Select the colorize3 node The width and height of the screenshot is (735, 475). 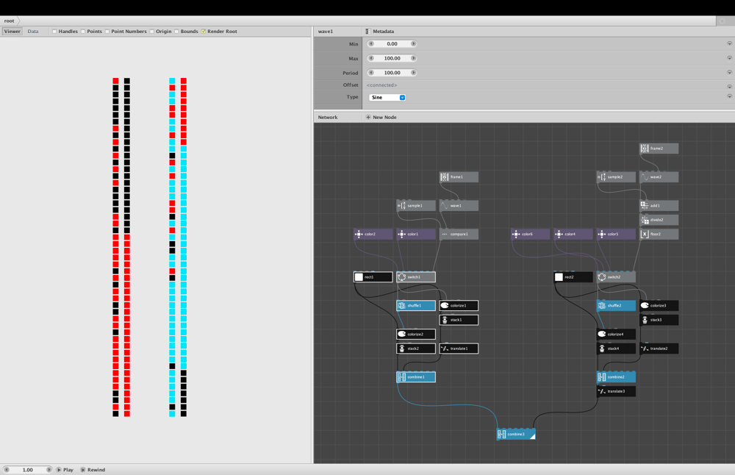tap(659, 306)
